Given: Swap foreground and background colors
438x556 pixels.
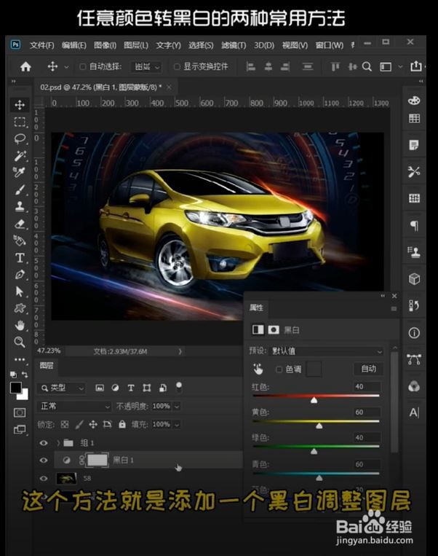Looking at the screenshot, I should (x=25, y=375).
